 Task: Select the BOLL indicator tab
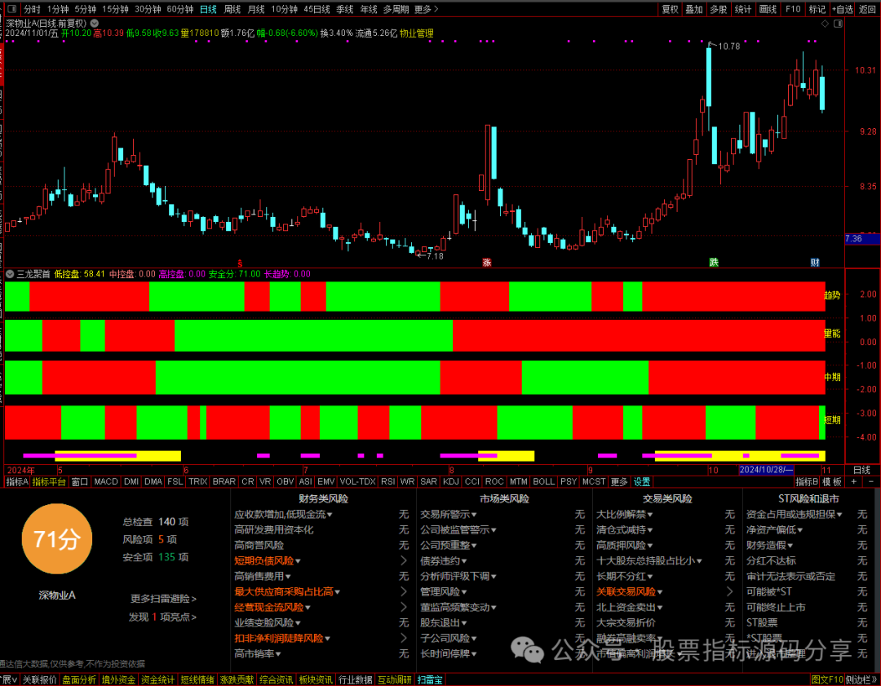point(543,481)
